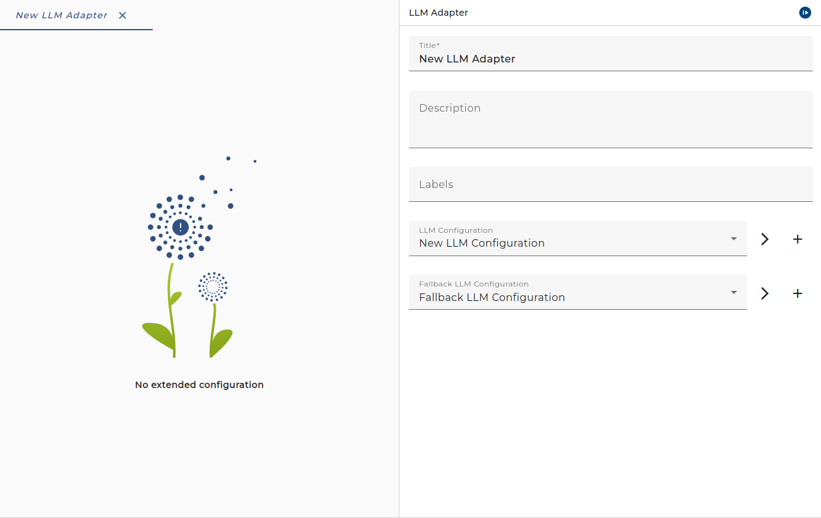This screenshot has height=518, width=821.
Task: Close the New LLM Adapter tab
Action: (x=122, y=15)
